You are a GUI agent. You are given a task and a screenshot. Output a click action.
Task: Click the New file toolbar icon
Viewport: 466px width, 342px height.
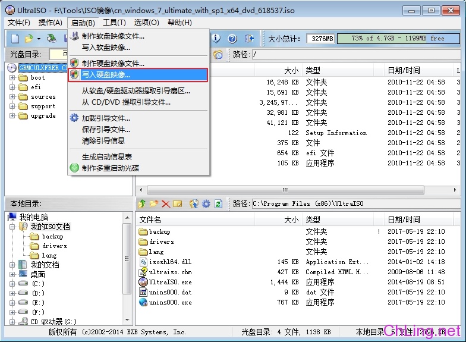pos(15,38)
